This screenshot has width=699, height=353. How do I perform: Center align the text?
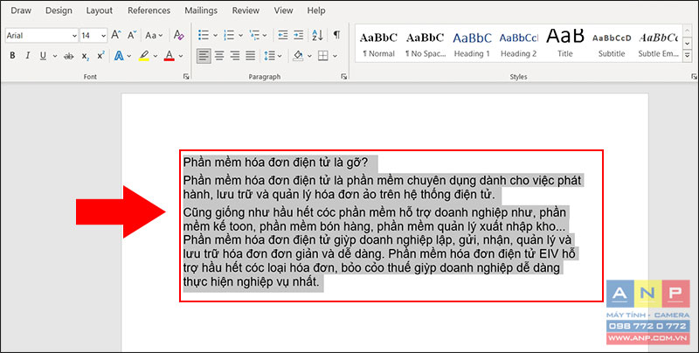[x=219, y=56]
